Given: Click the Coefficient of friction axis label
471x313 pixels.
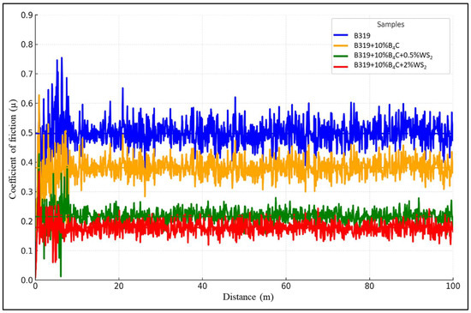Looking at the screenshot, I should pyautogui.click(x=13, y=149).
